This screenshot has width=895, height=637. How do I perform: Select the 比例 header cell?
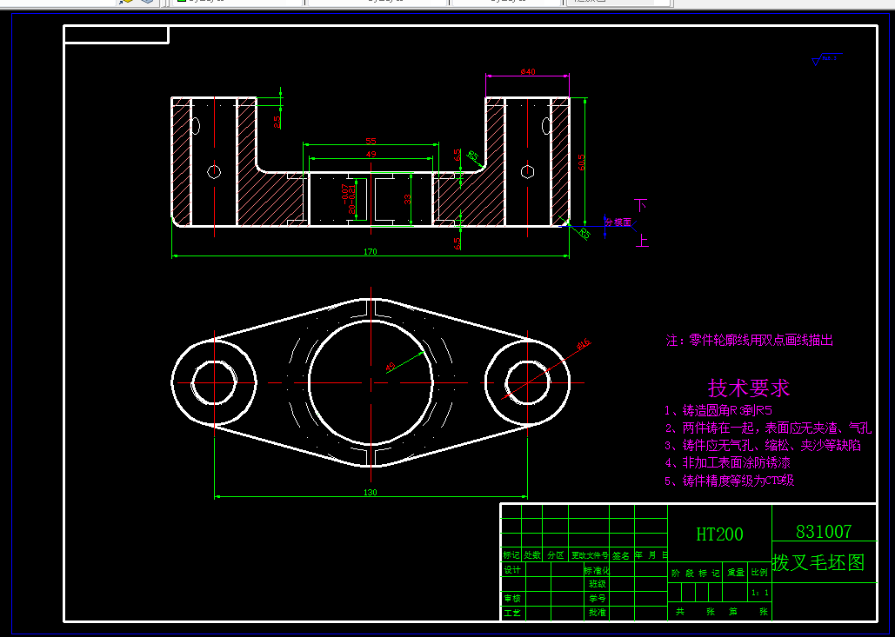(759, 574)
